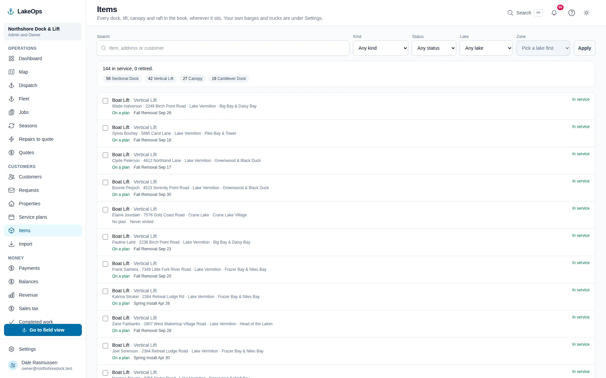Image resolution: width=606 pixels, height=378 pixels.
Task: Open Payments in sidebar
Action: tap(43, 268)
